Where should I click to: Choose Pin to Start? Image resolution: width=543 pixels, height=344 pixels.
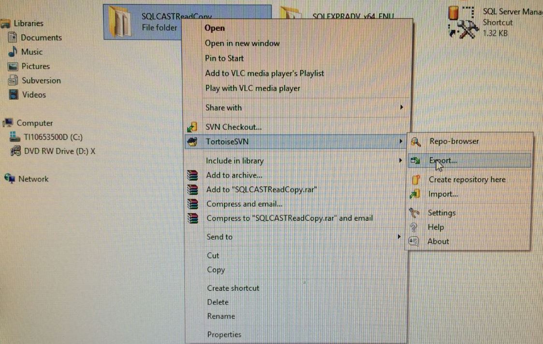224,58
